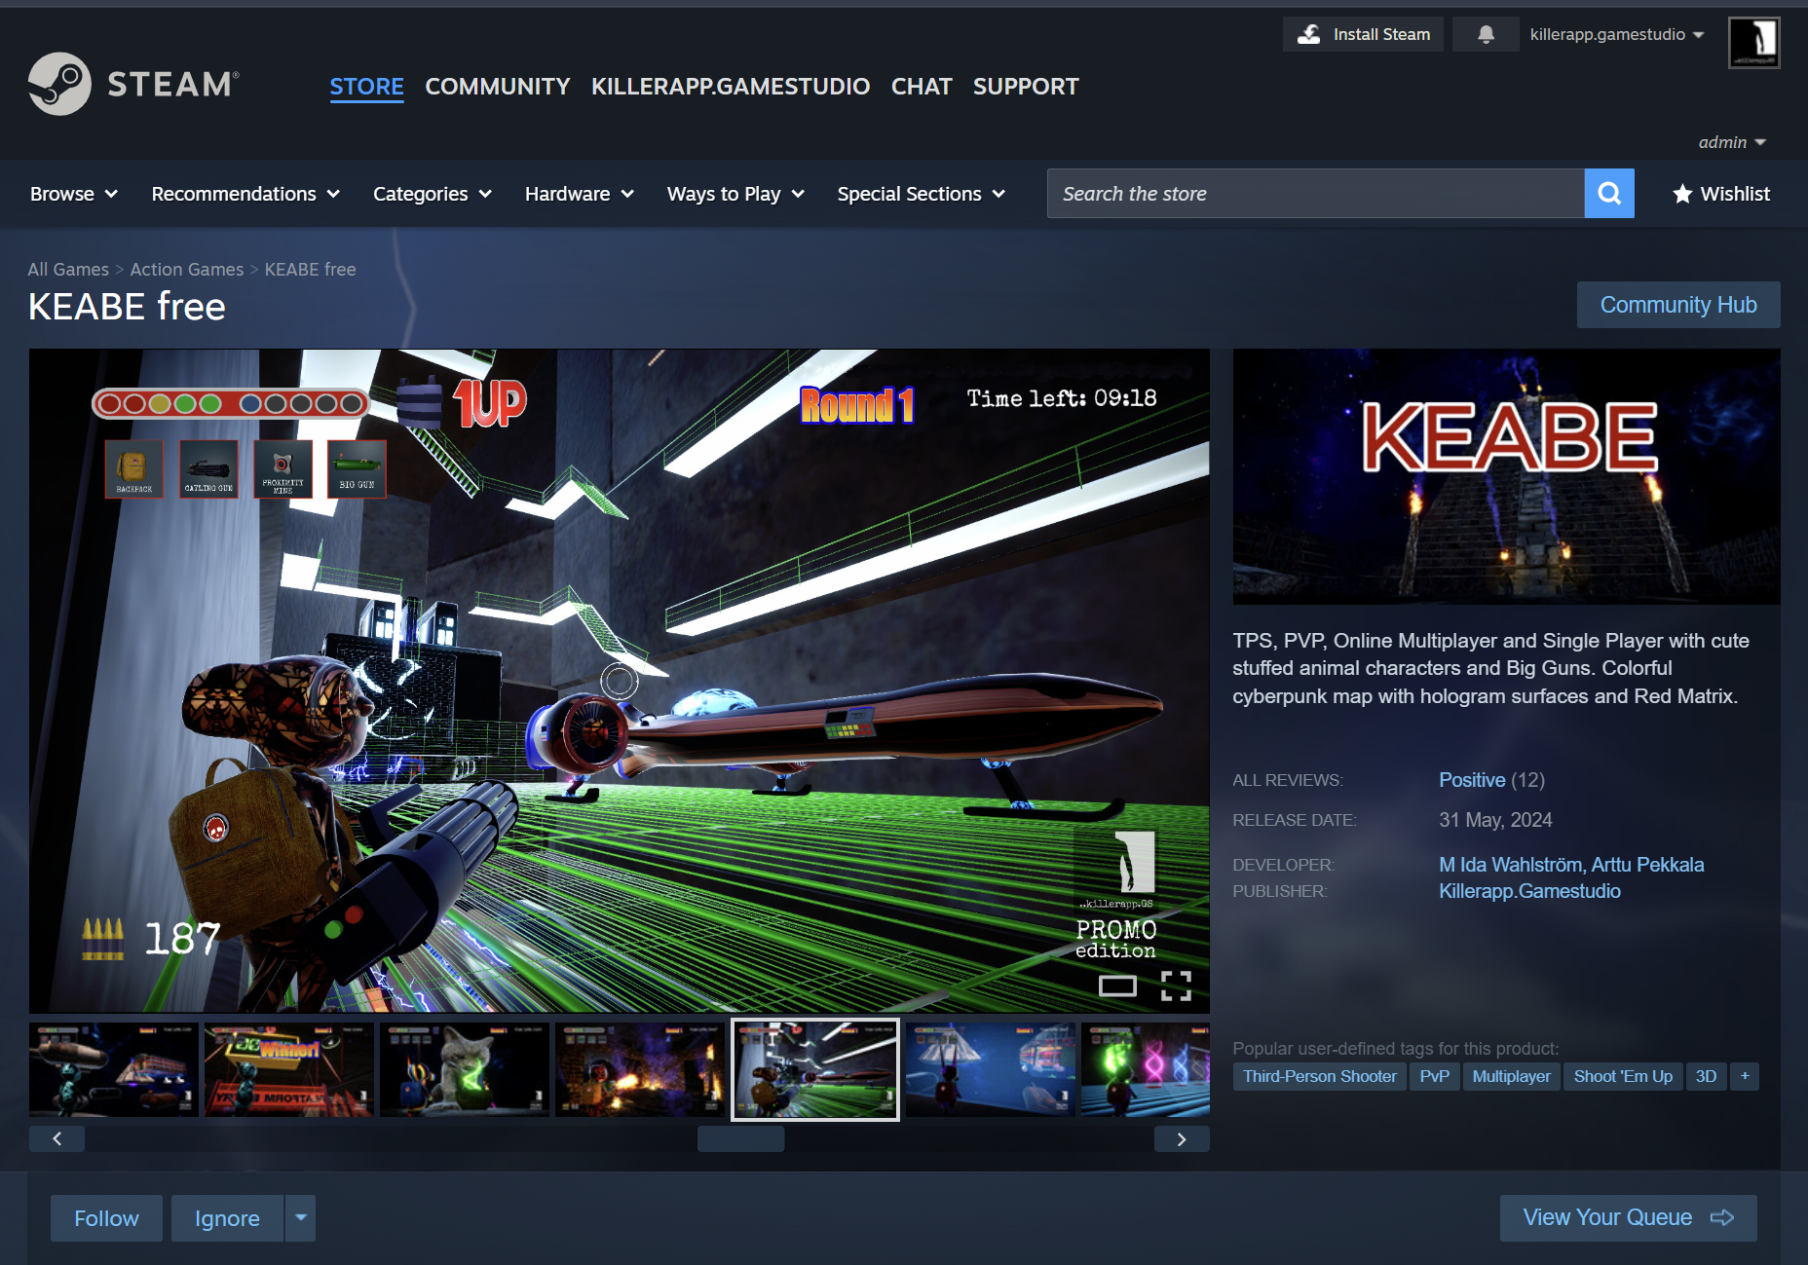The image size is (1808, 1265).
Task: Open the Categories dropdown
Action: (432, 194)
